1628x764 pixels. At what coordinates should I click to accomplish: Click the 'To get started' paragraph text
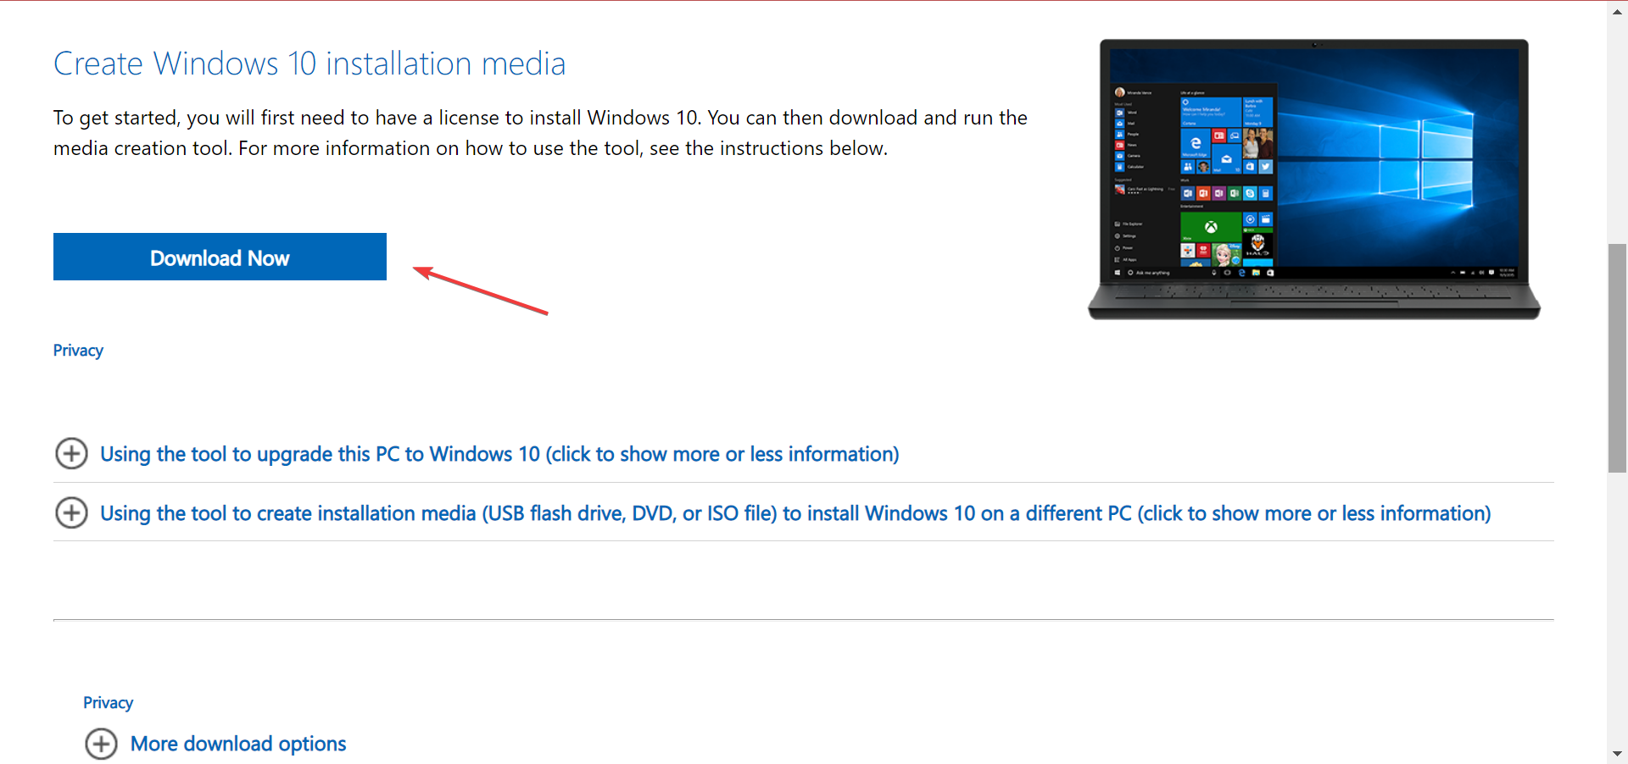tap(540, 133)
